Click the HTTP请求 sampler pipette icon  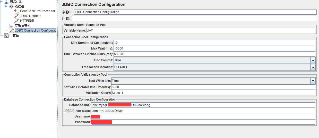point(16,21)
